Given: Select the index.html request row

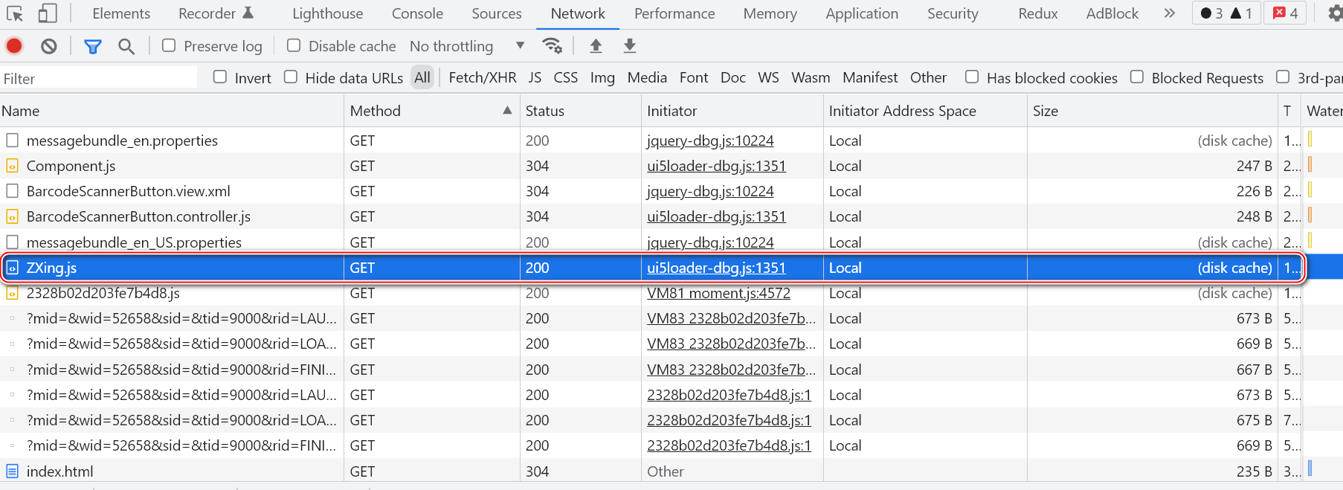Looking at the screenshot, I should pos(671,471).
